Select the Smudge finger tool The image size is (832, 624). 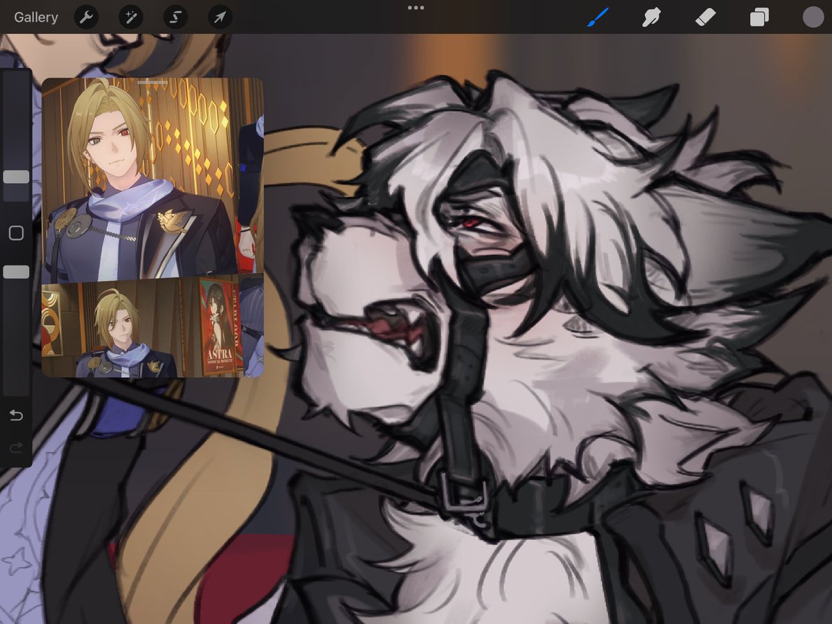(651, 17)
